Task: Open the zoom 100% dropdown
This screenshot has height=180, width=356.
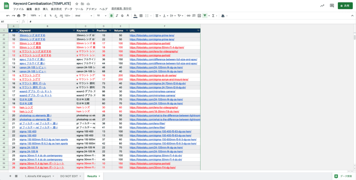Action: (x=35, y=16)
